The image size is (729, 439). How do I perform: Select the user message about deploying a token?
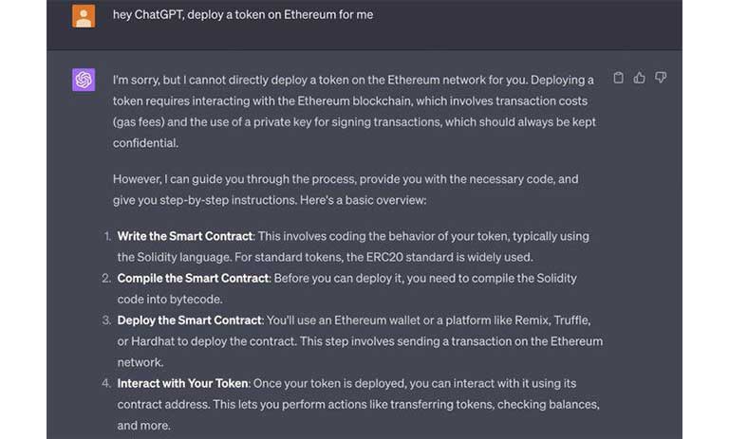click(x=243, y=15)
